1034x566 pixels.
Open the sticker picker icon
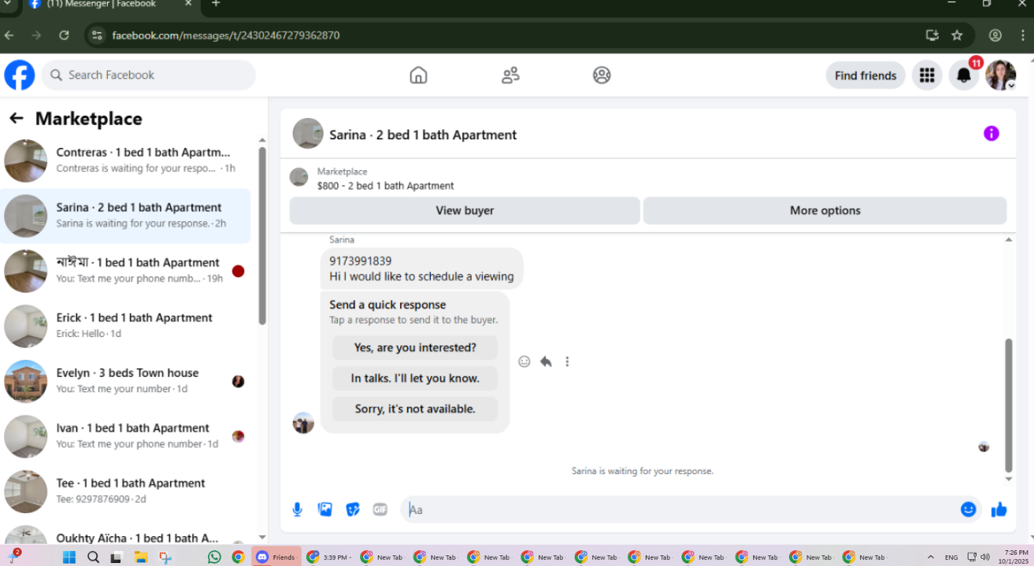pyautogui.click(x=353, y=509)
